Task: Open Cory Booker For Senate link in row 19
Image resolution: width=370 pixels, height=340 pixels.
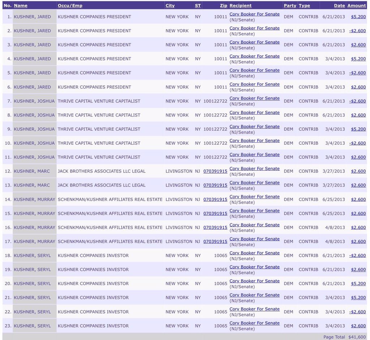Action: [254, 267]
